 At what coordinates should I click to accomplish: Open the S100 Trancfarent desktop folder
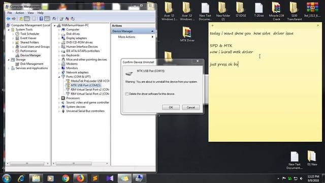(x=294, y=11)
